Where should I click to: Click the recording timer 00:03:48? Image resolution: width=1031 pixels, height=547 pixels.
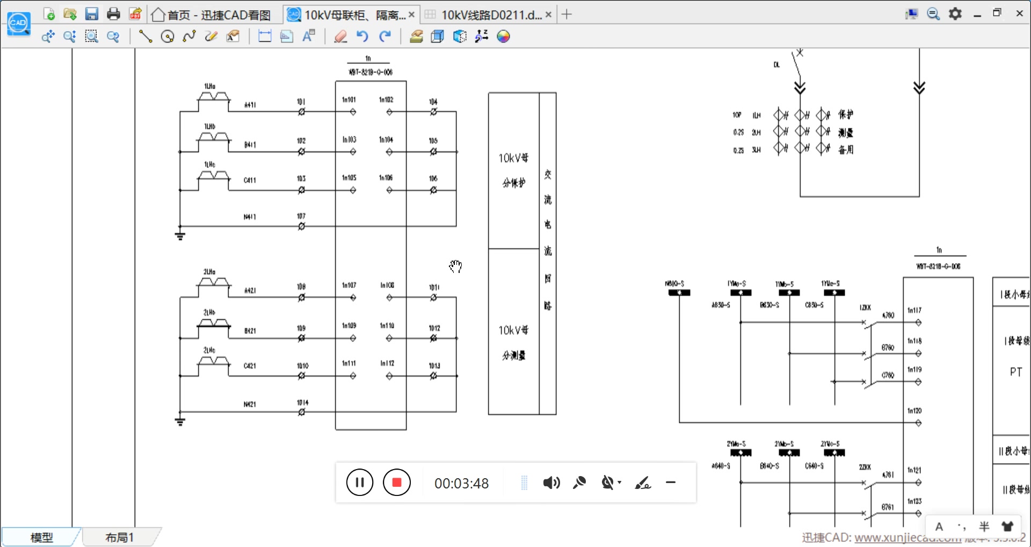pyautogui.click(x=462, y=484)
